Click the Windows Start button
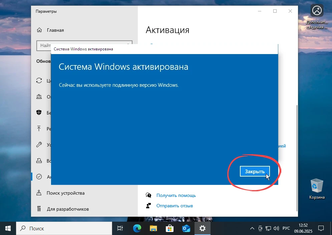 pos(7,228)
